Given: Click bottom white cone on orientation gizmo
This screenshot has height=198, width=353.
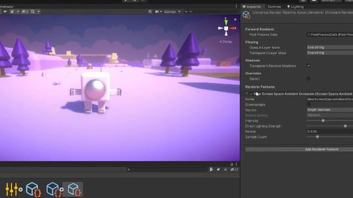Looking at the screenshot, I should coord(226,34).
